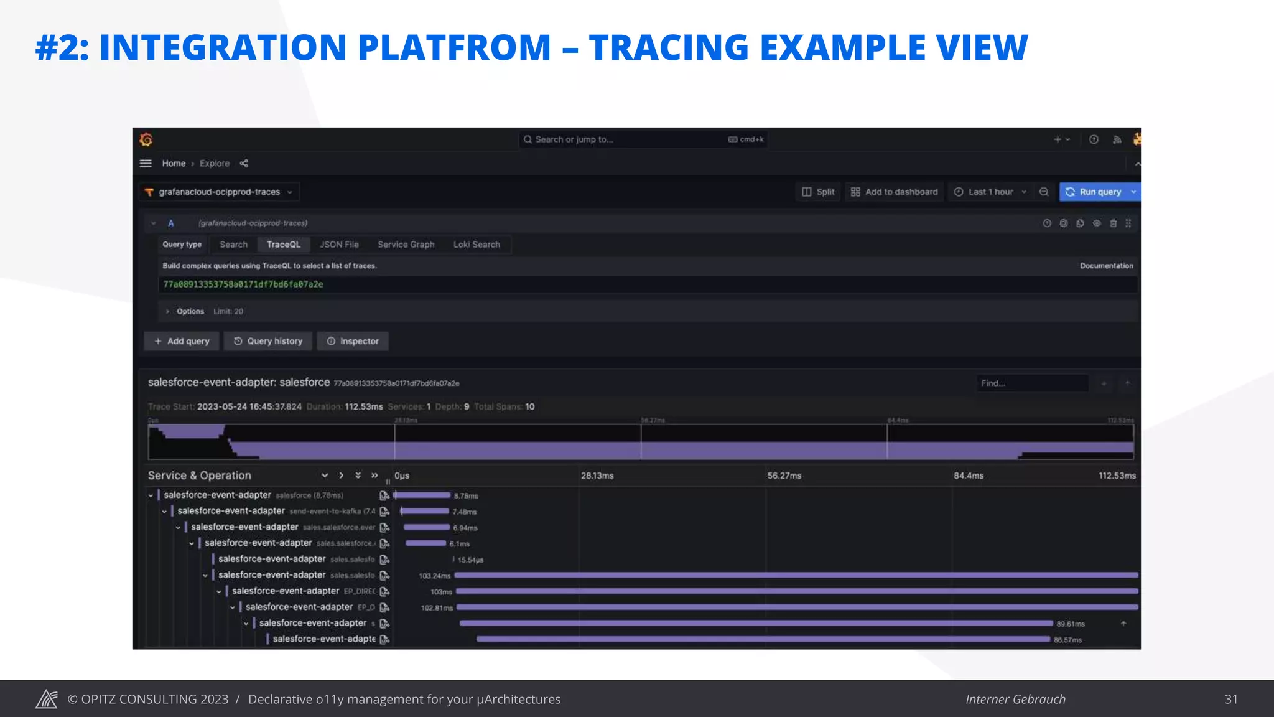Open the grafanacloud-ocipprod-traces datasource dropdown

pos(219,192)
